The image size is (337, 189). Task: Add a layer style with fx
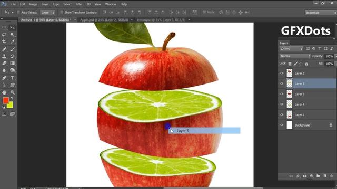click(298, 176)
